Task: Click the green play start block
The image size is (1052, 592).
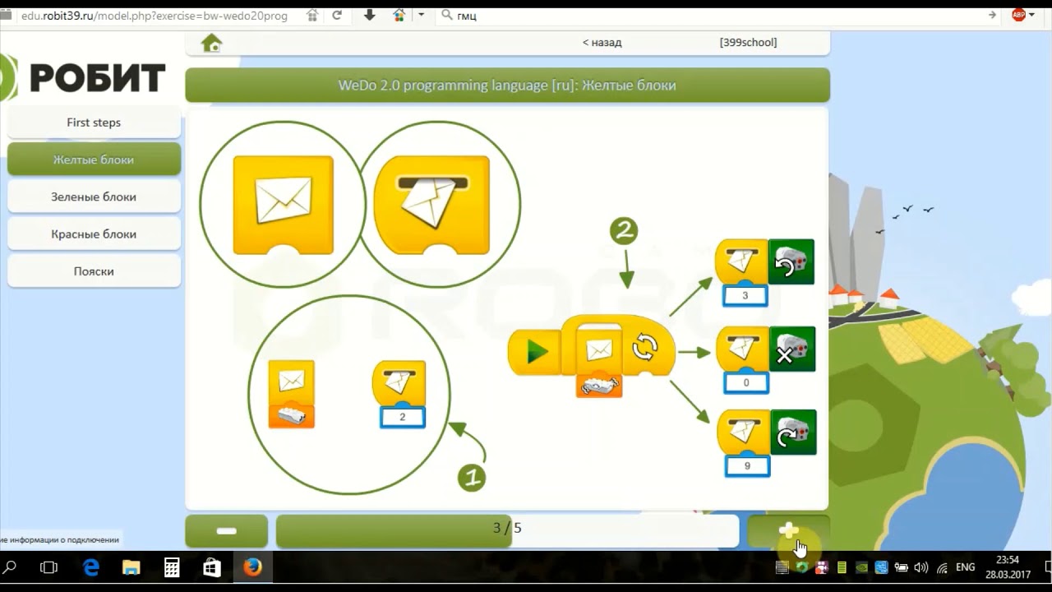Action: tap(535, 353)
